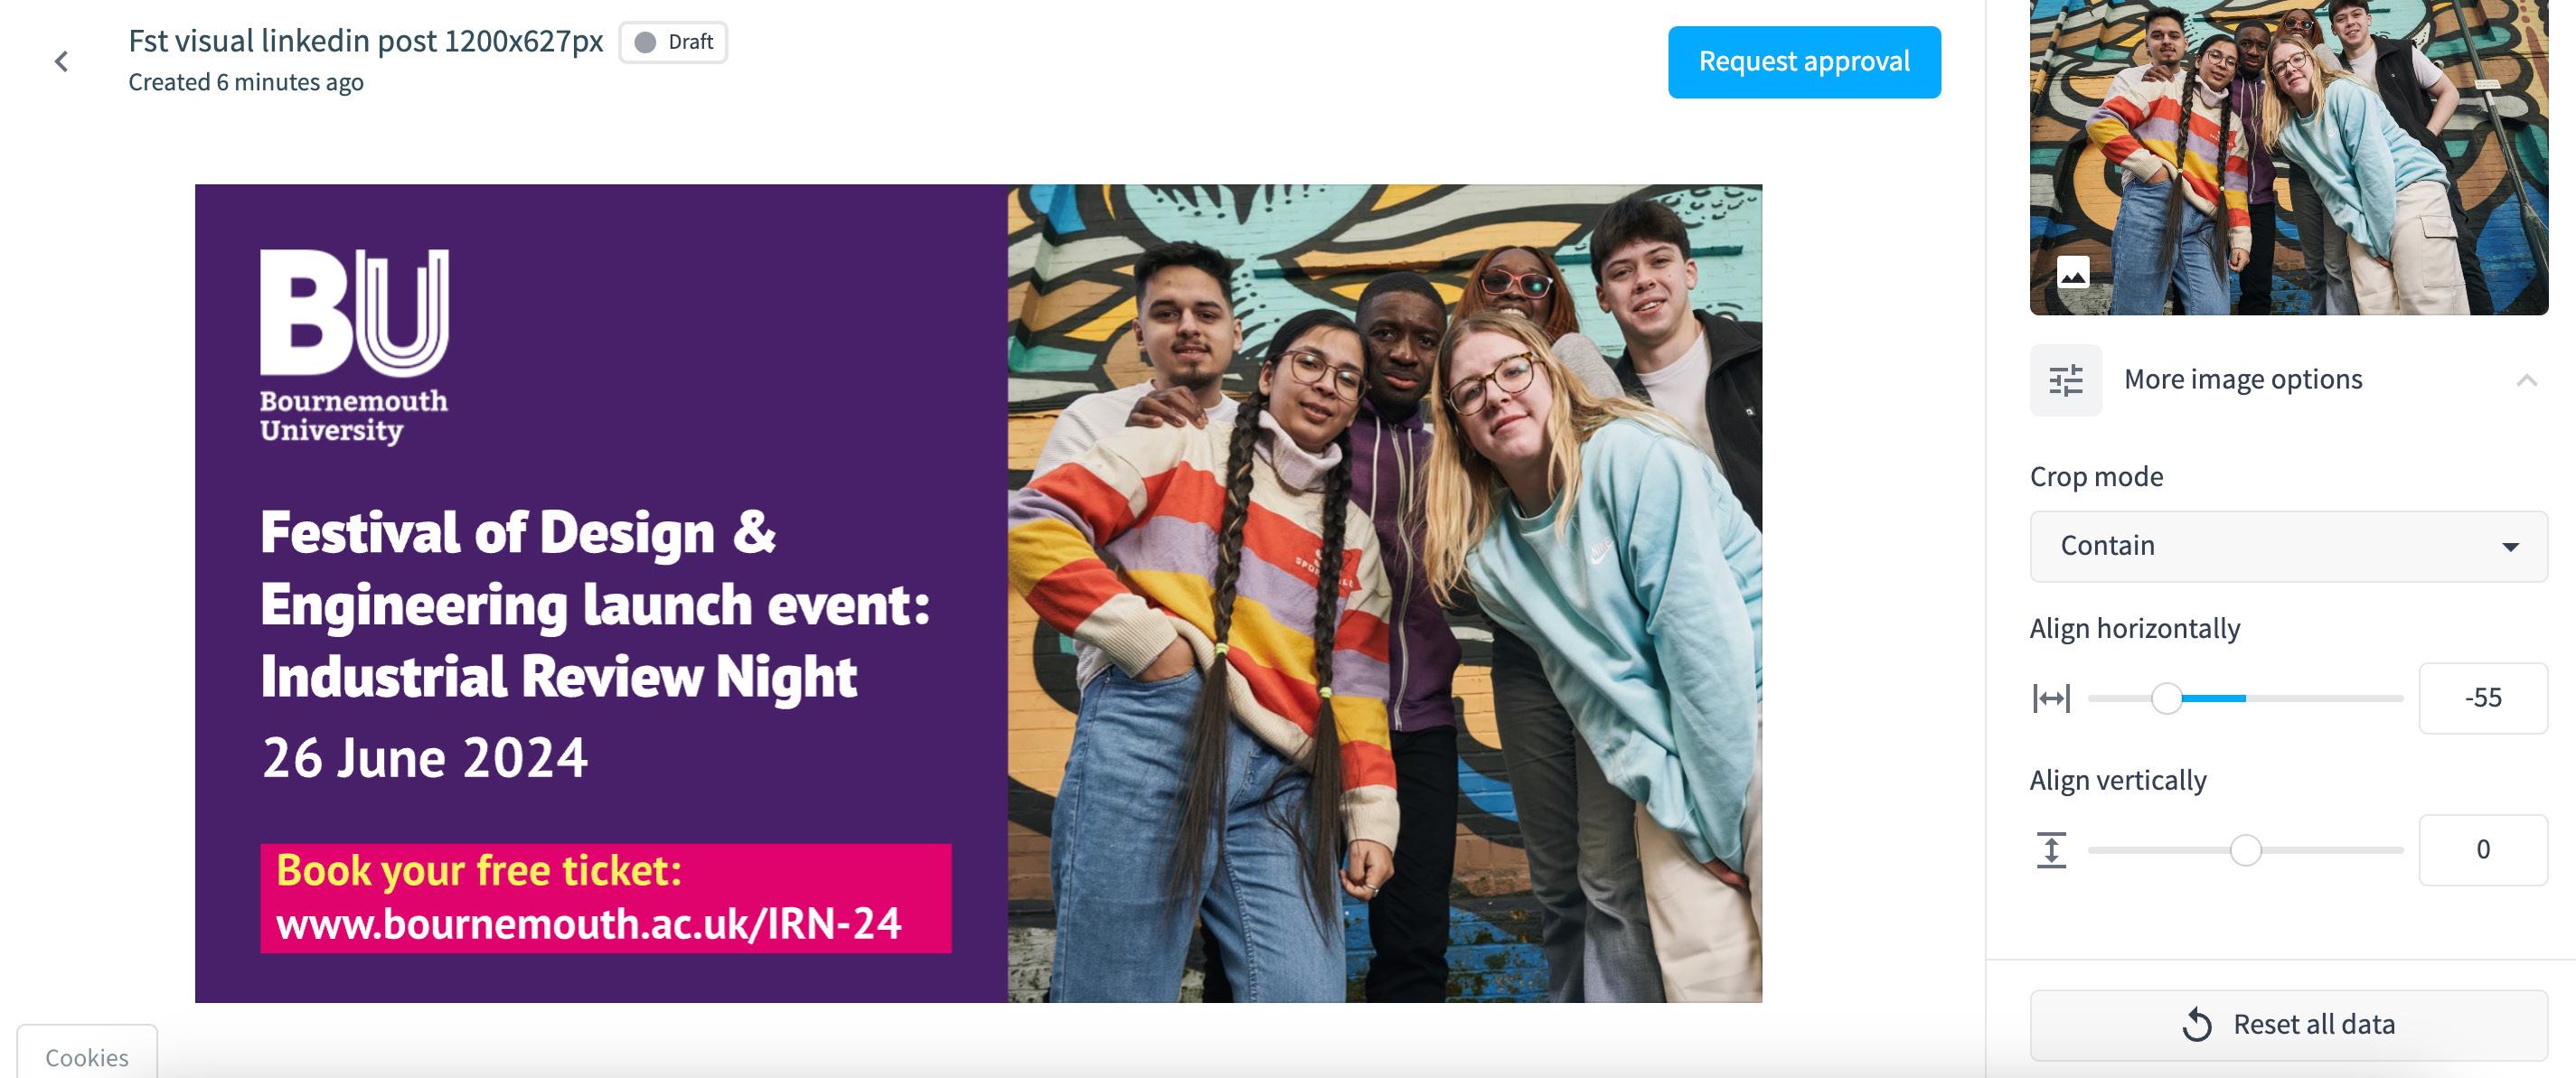Click the horizontal align arrows icon
This screenshot has height=1078, width=2576.
(x=2051, y=698)
